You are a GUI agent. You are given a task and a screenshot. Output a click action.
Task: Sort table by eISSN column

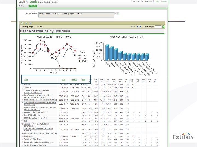point(74,79)
